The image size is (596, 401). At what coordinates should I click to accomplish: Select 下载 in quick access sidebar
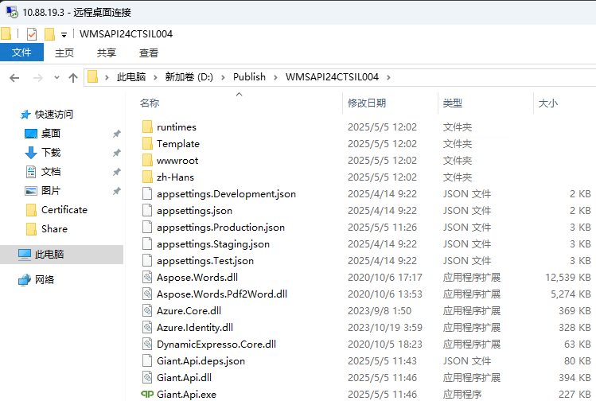[x=51, y=153]
